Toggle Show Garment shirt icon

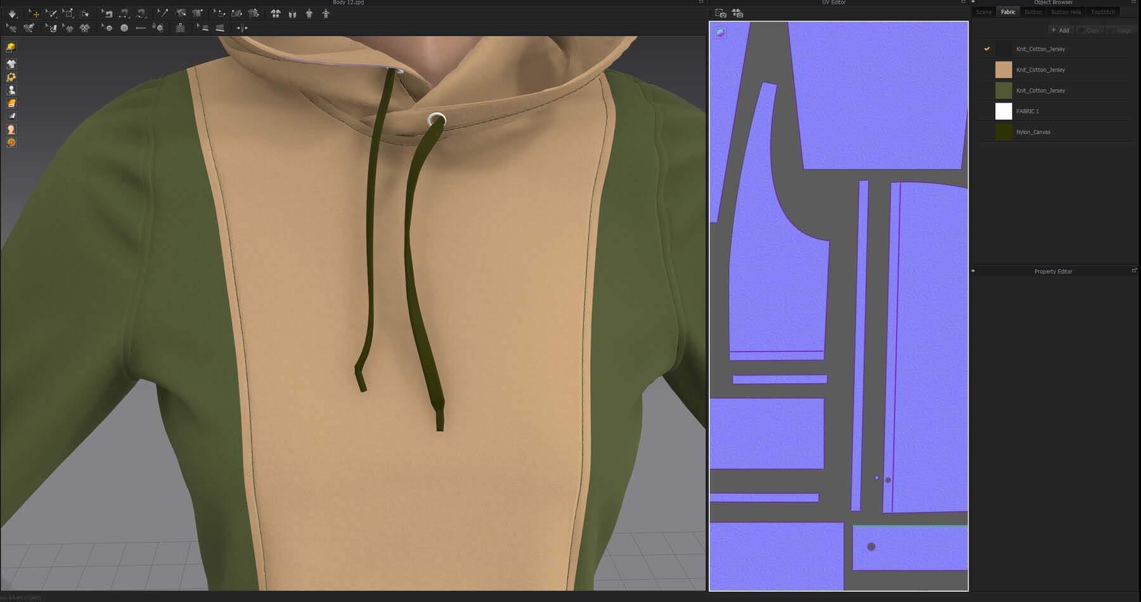point(11,63)
